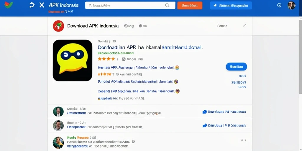Image resolution: width=302 pixels, height=151 pixels.
Task: Open the blue link beginning "Hemam APK"
Action: click(x=136, y=68)
